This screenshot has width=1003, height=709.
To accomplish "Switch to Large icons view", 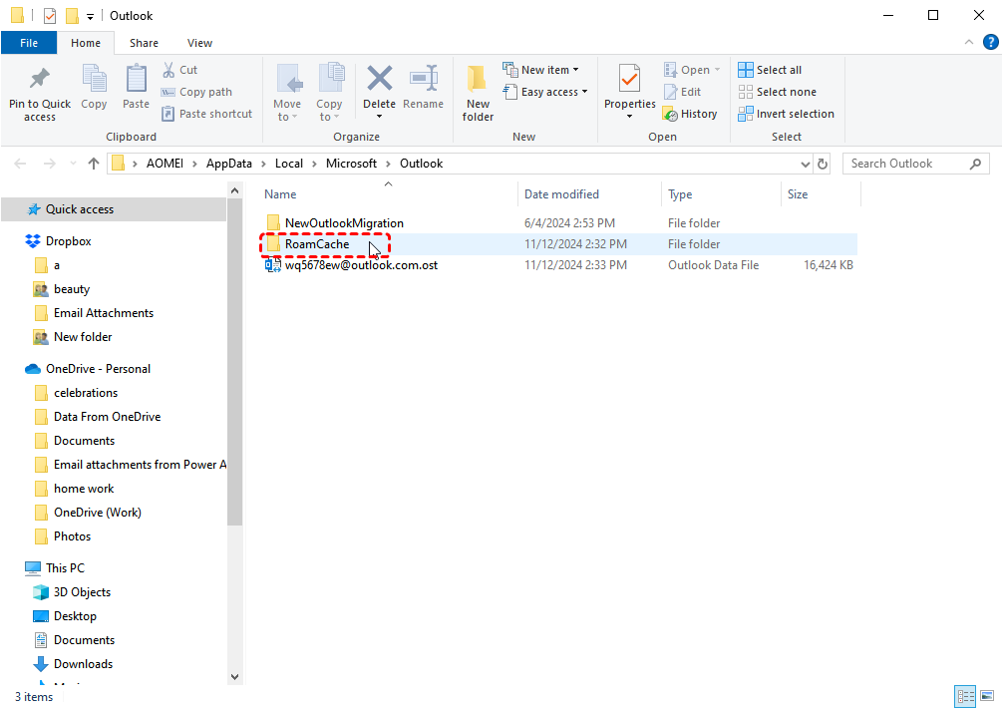I will coord(987,696).
